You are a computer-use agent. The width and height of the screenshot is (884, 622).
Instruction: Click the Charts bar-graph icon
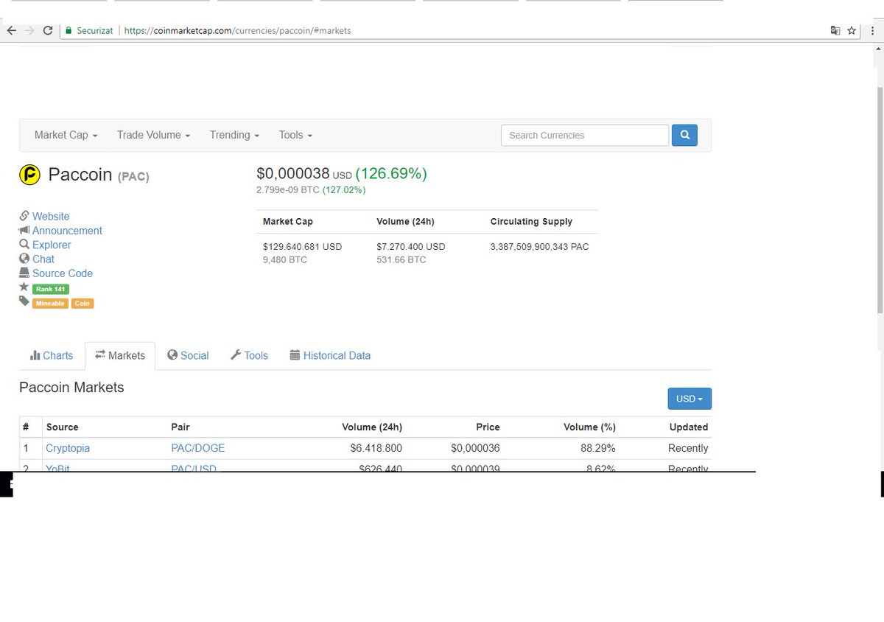point(35,355)
